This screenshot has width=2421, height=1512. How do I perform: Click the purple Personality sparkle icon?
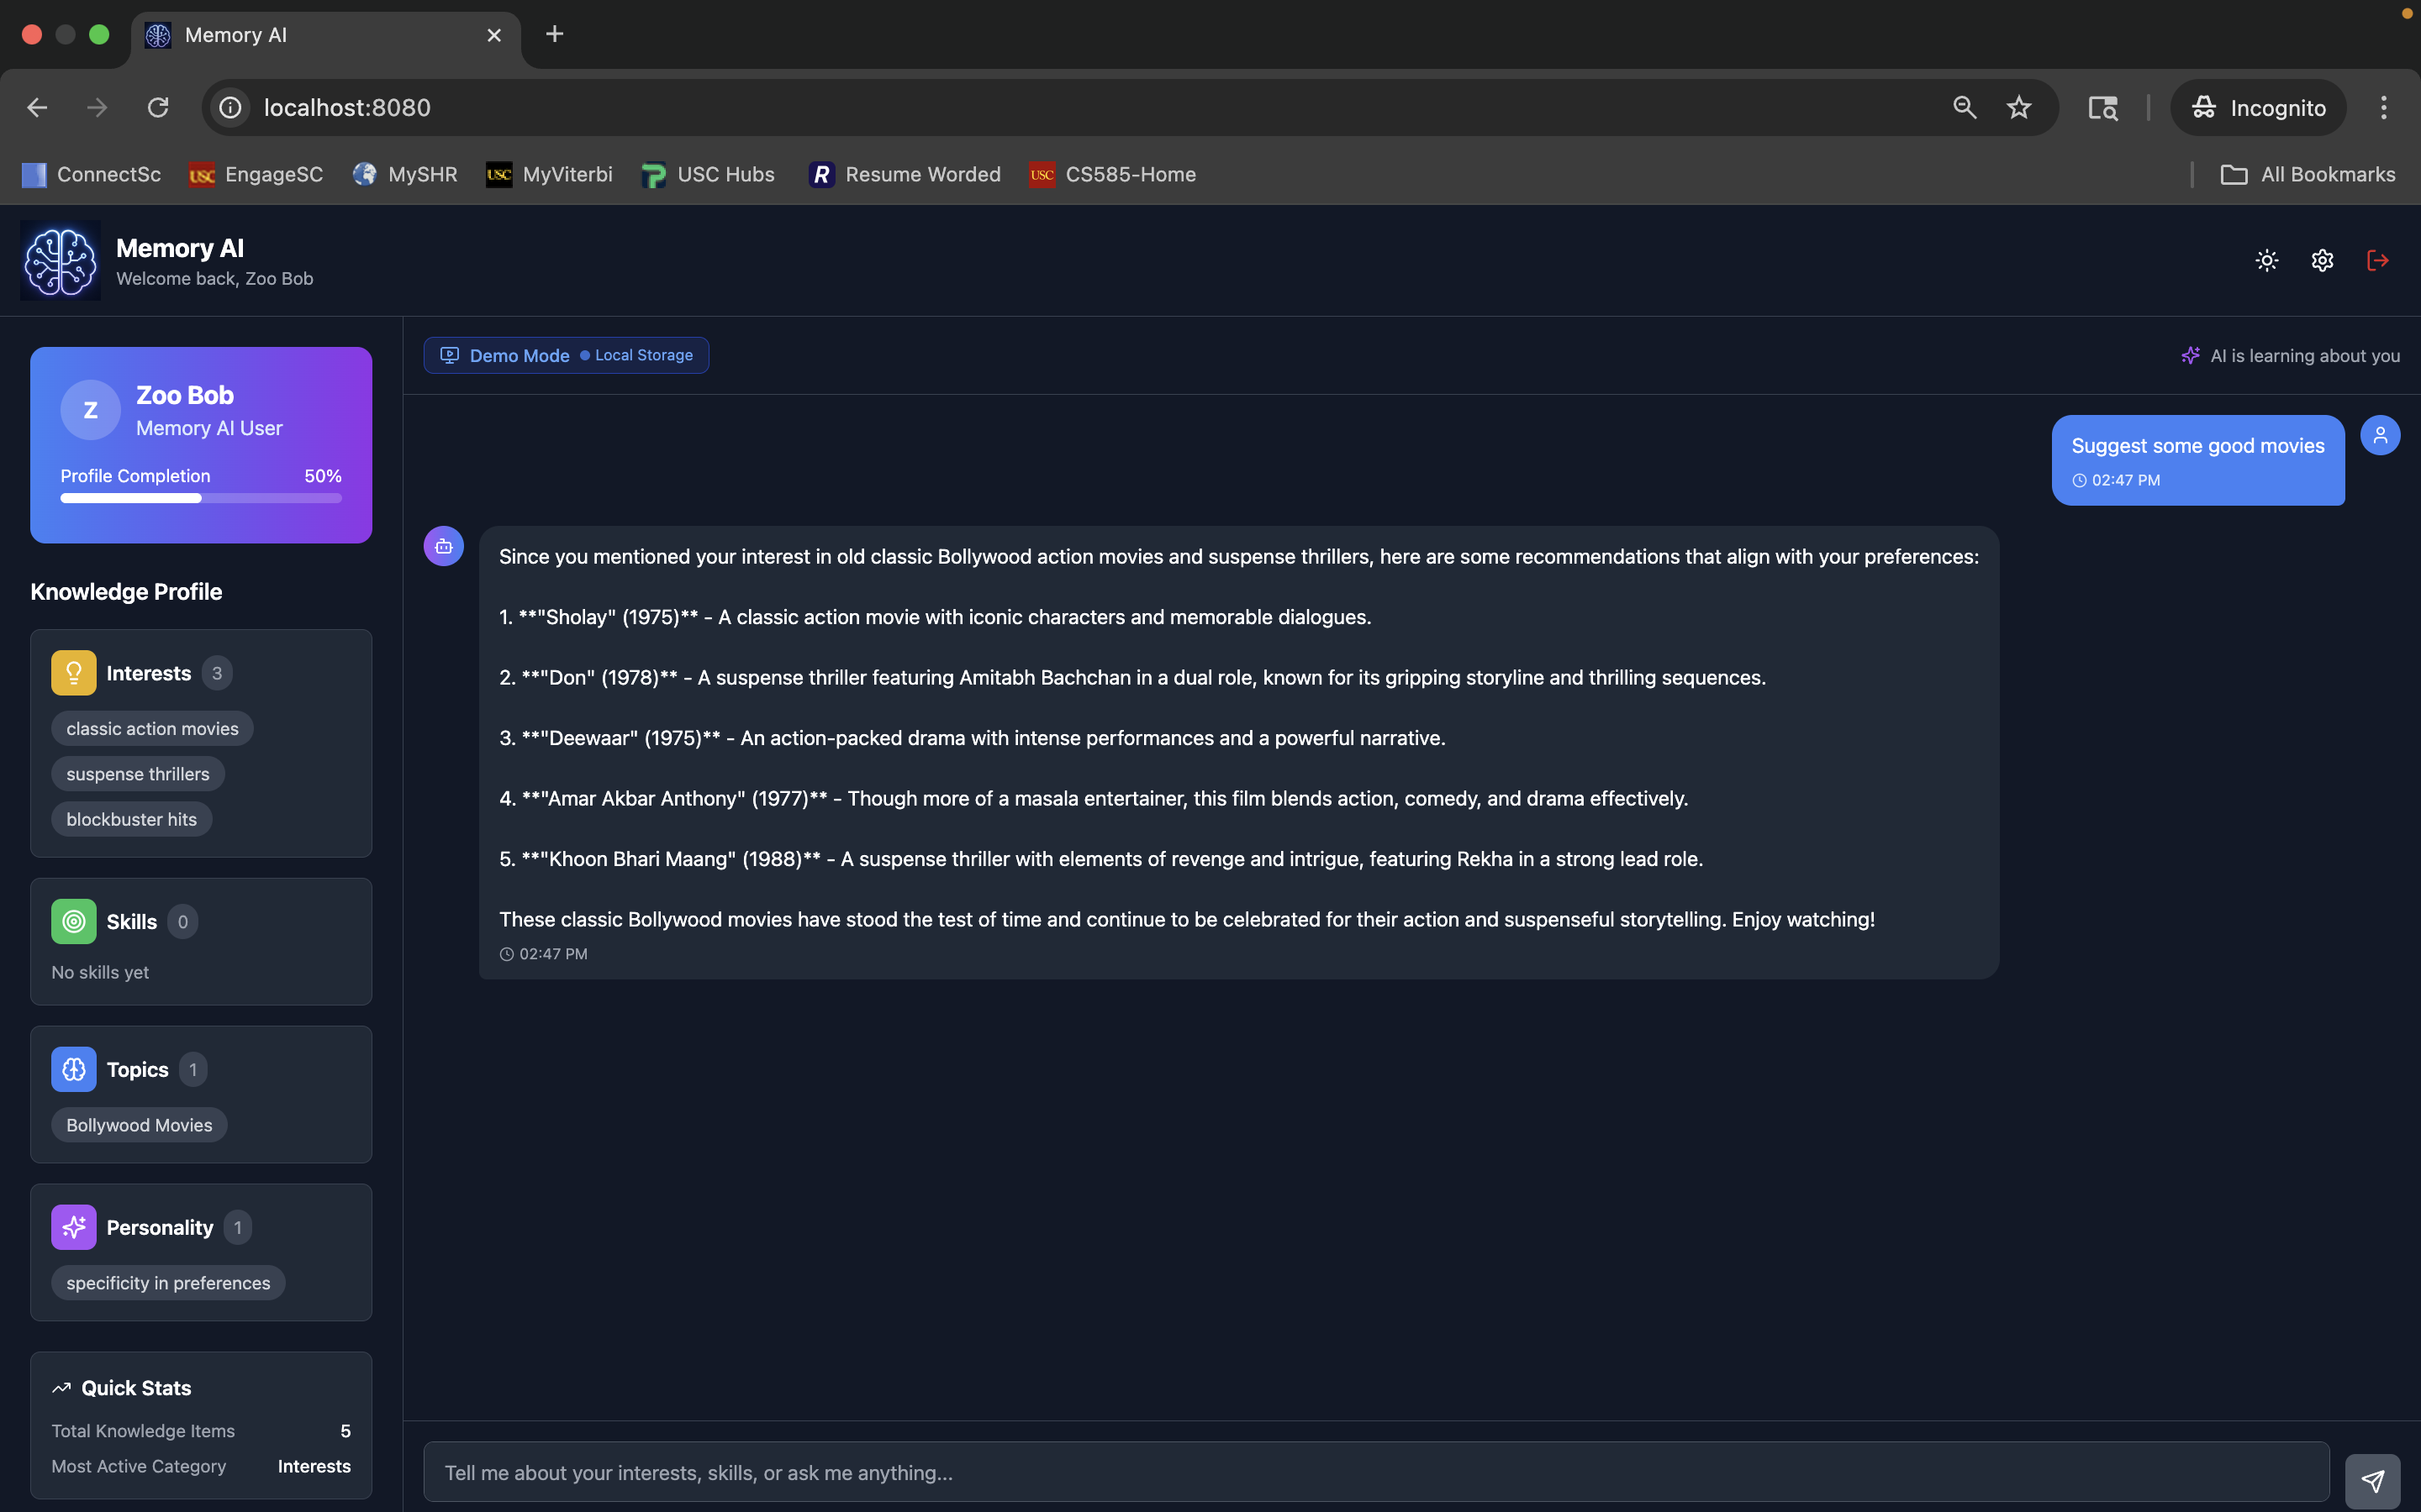tap(74, 1228)
